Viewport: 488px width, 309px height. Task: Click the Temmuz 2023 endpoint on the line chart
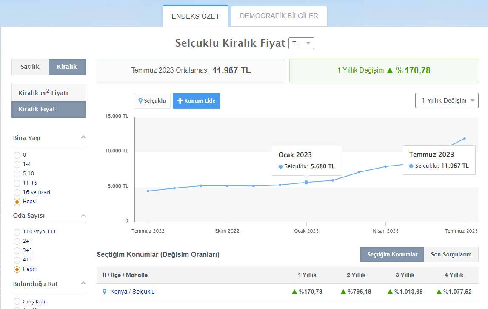(465, 138)
